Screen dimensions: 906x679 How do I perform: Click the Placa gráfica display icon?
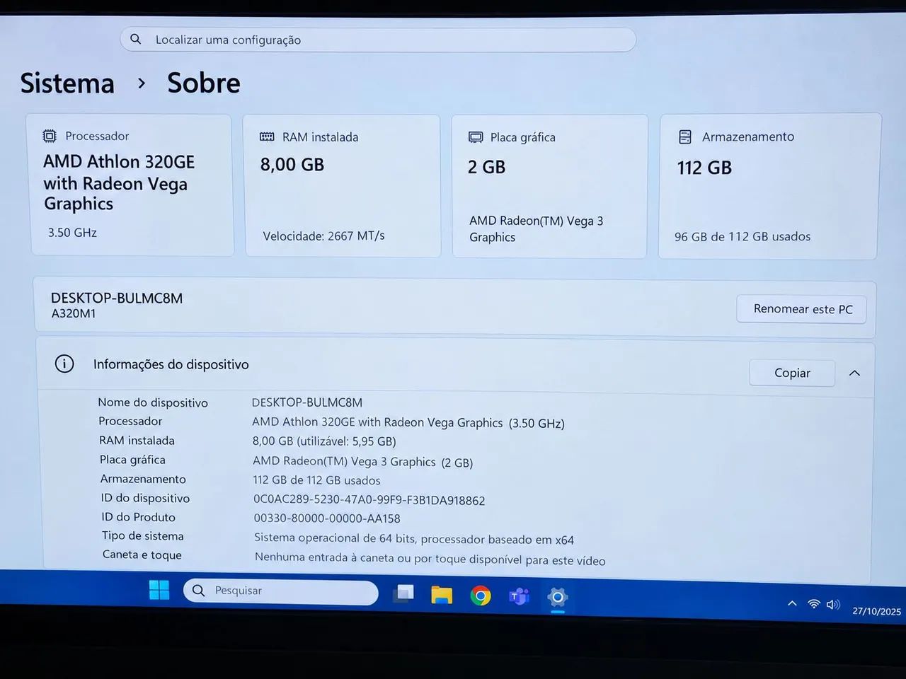click(476, 137)
